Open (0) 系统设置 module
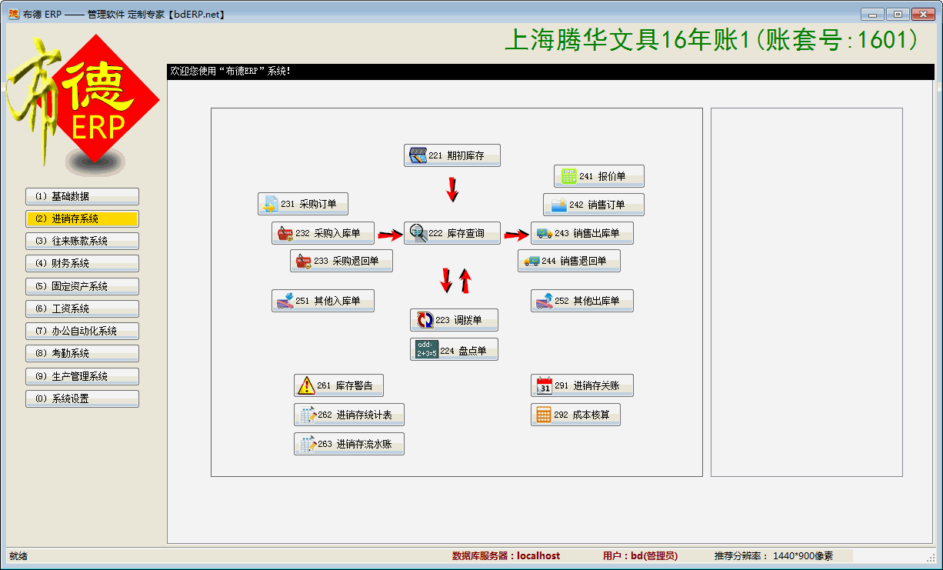The width and height of the screenshot is (943, 570). pyautogui.click(x=82, y=398)
